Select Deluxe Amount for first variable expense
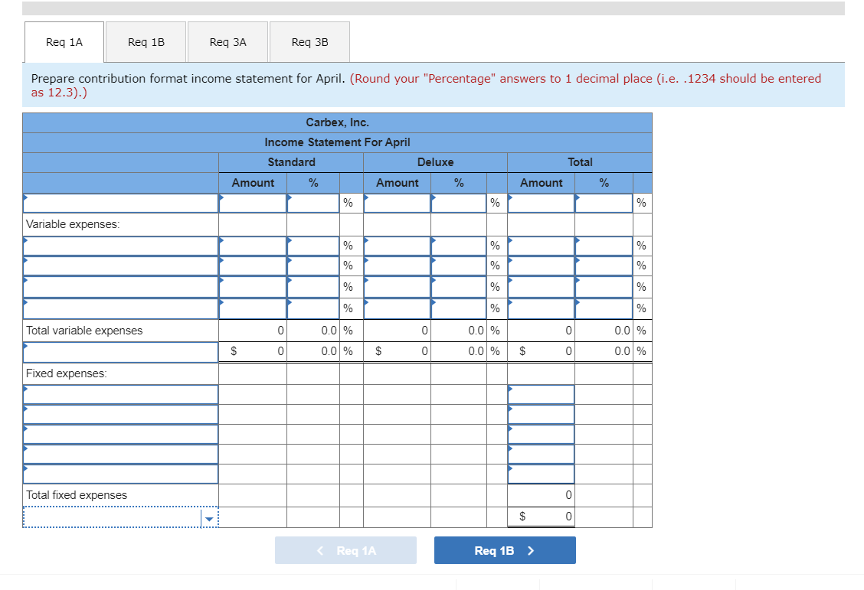This screenshot has width=864, height=590. [397, 246]
